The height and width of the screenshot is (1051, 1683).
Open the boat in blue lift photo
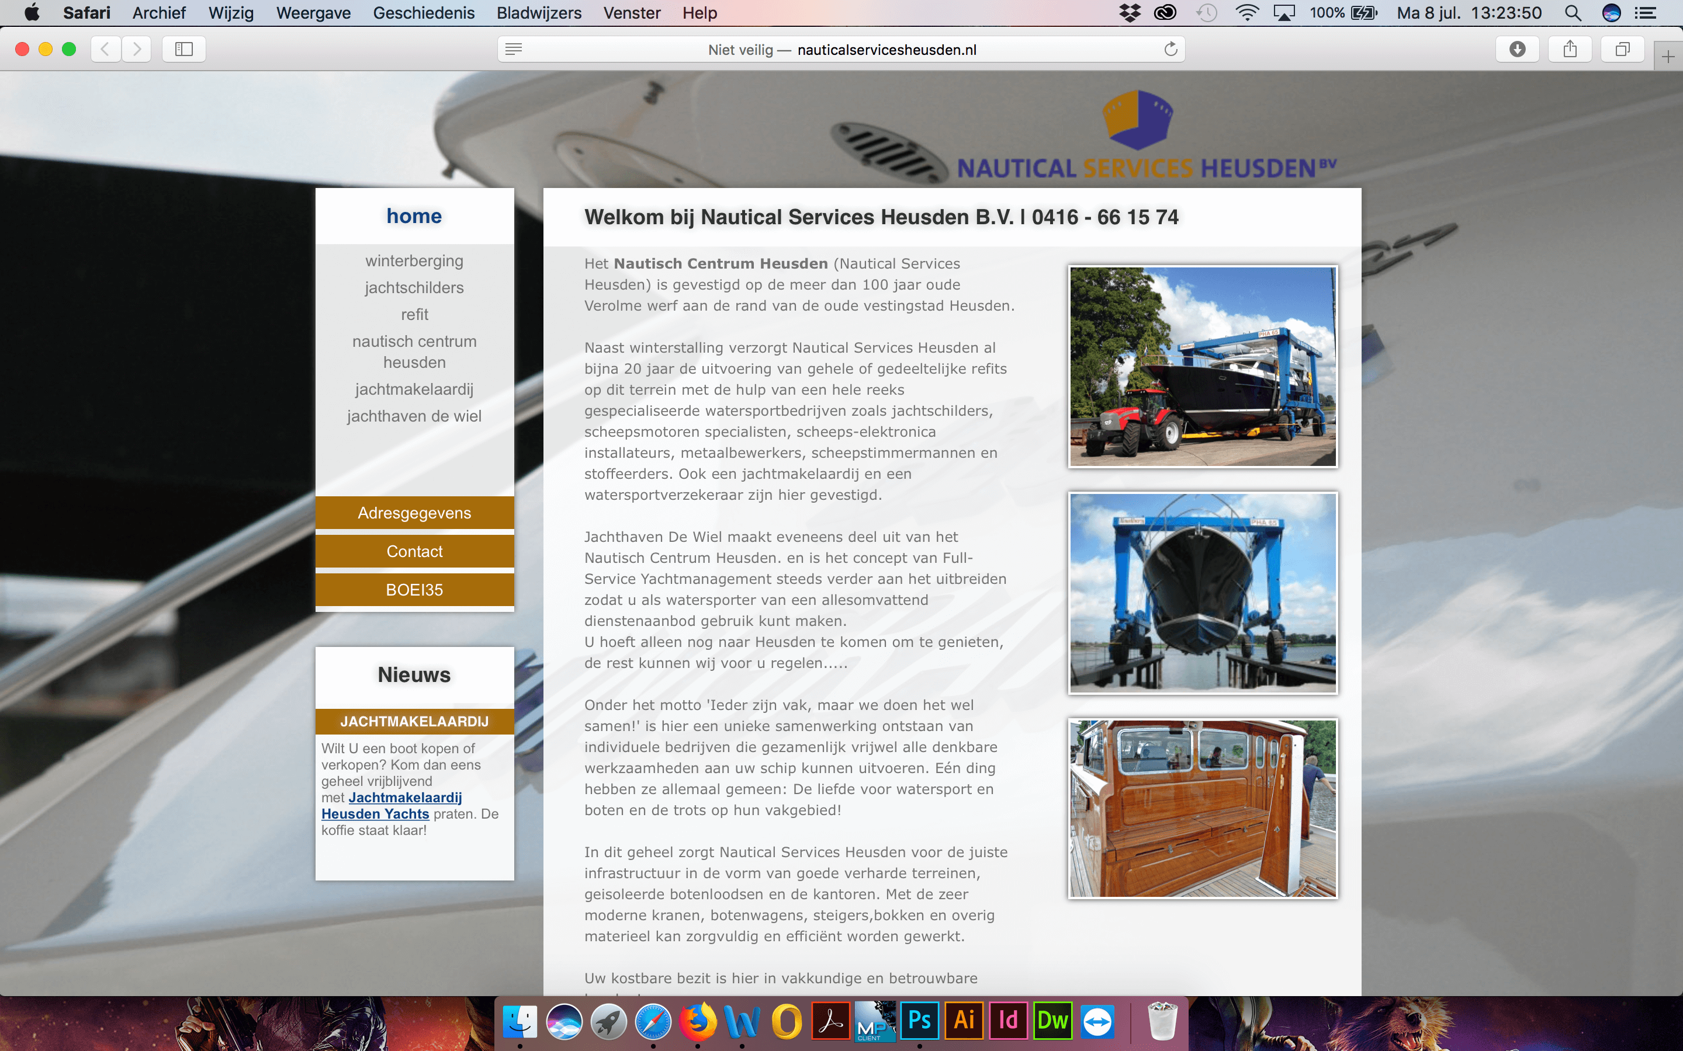1203,593
